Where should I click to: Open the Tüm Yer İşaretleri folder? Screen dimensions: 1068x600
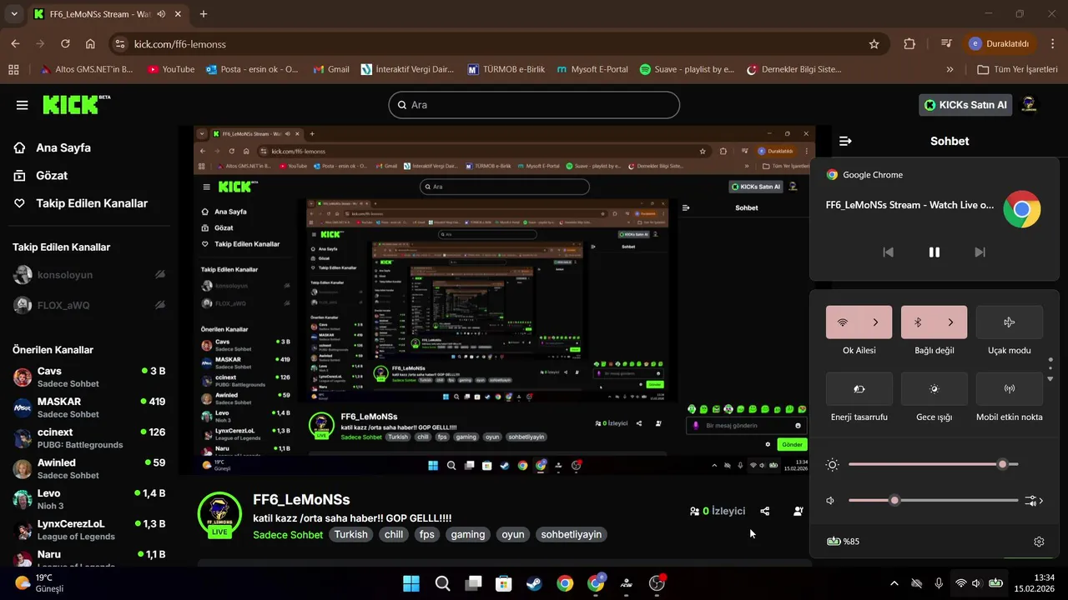[1017, 69]
